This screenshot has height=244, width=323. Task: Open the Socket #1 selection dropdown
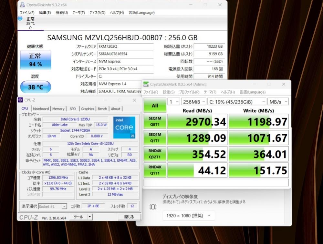[53, 206]
